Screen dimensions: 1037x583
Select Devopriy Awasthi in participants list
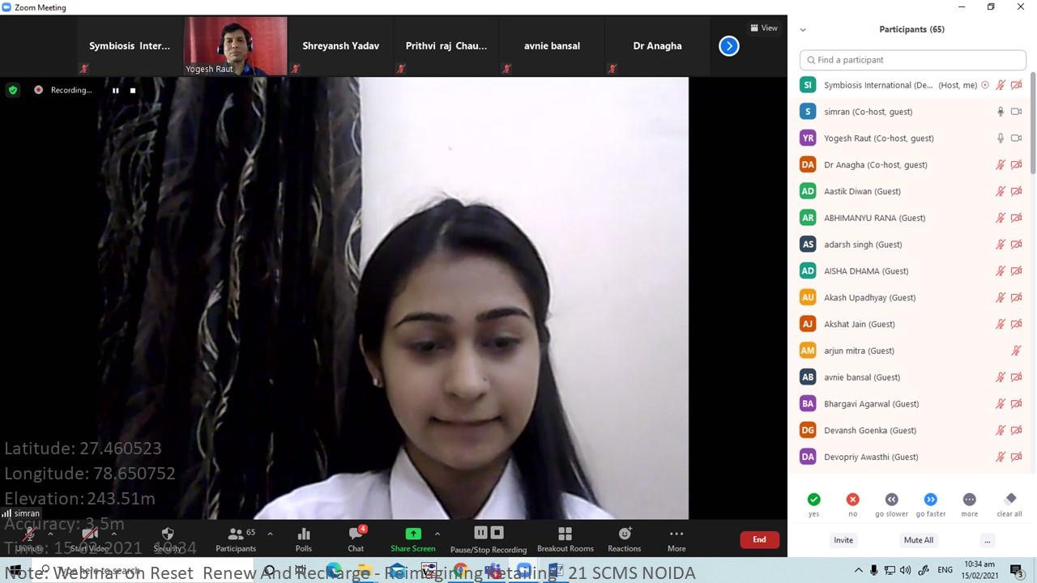(911, 457)
